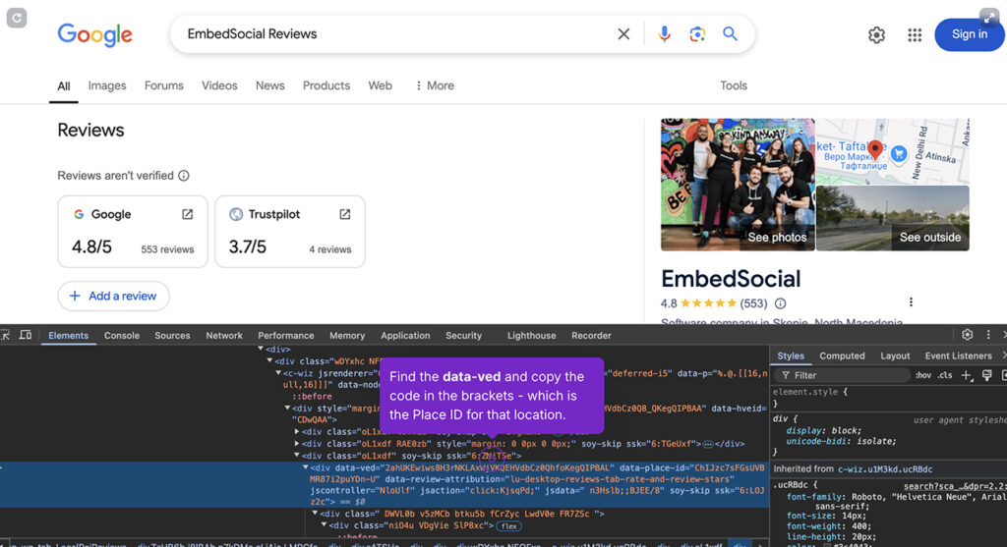Collapse the niO4u VDgVie div node
The width and height of the screenshot is (1007, 547).
point(324,525)
